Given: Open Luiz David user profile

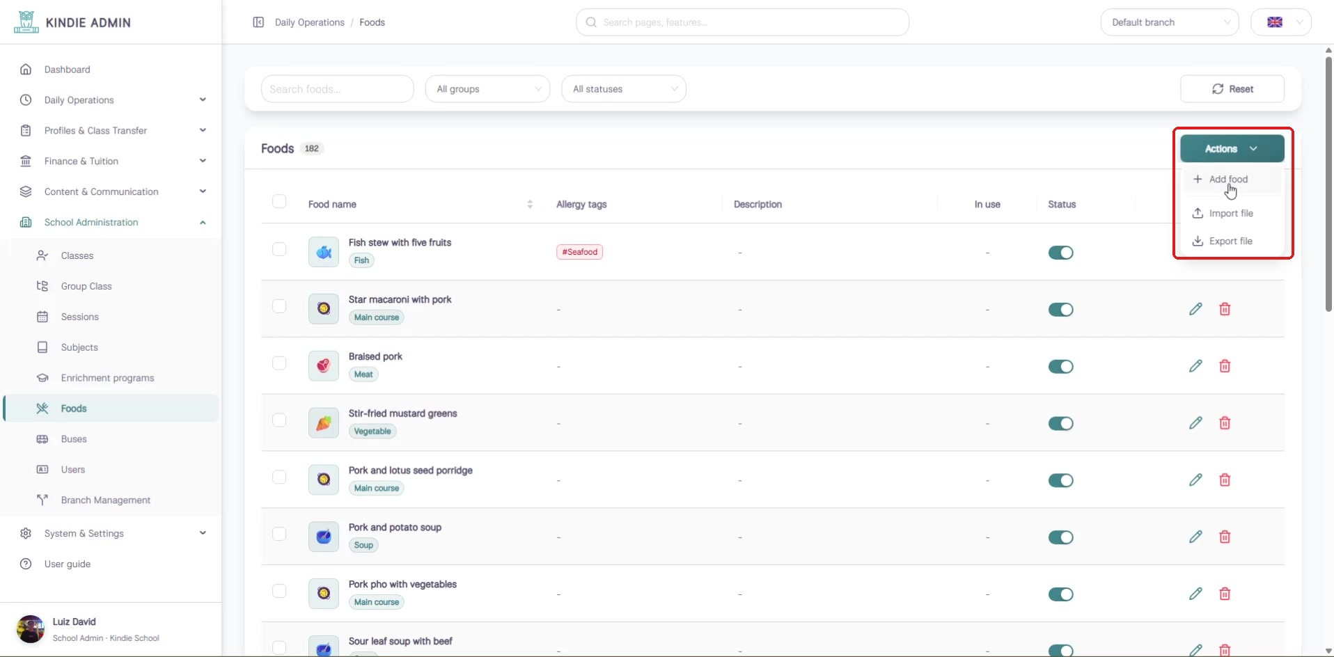Looking at the screenshot, I should (x=111, y=629).
